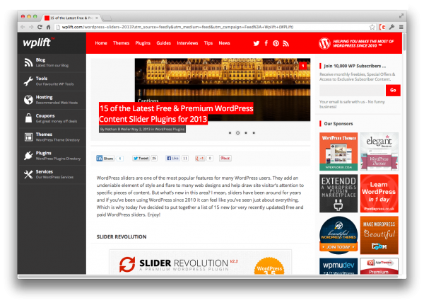Open the Themes item in the top nav
Screen dimensions: 424x303
pos(121,43)
